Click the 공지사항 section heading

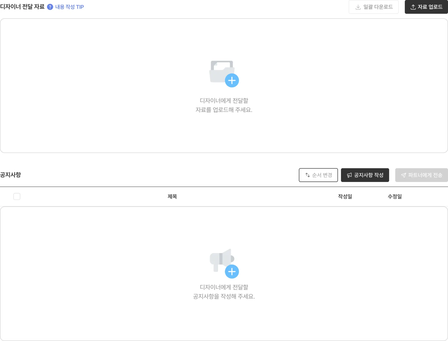(x=11, y=175)
